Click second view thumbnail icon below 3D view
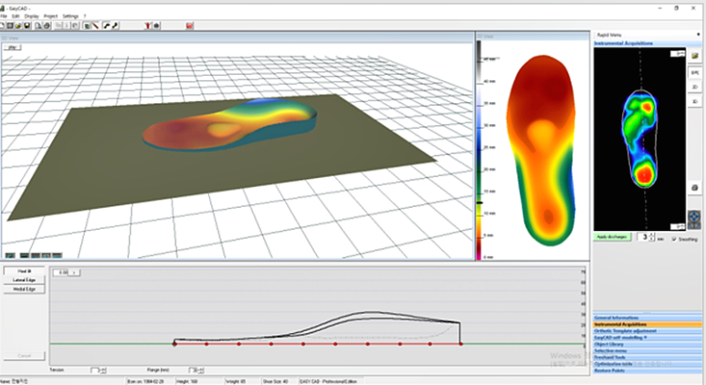This screenshot has width=706, height=385. click(25, 255)
